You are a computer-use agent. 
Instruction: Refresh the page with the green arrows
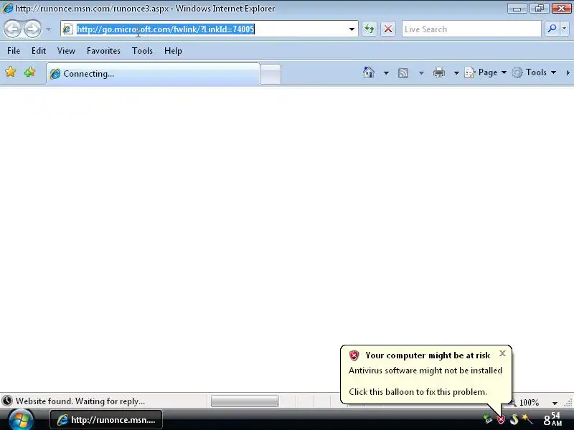[x=370, y=29]
